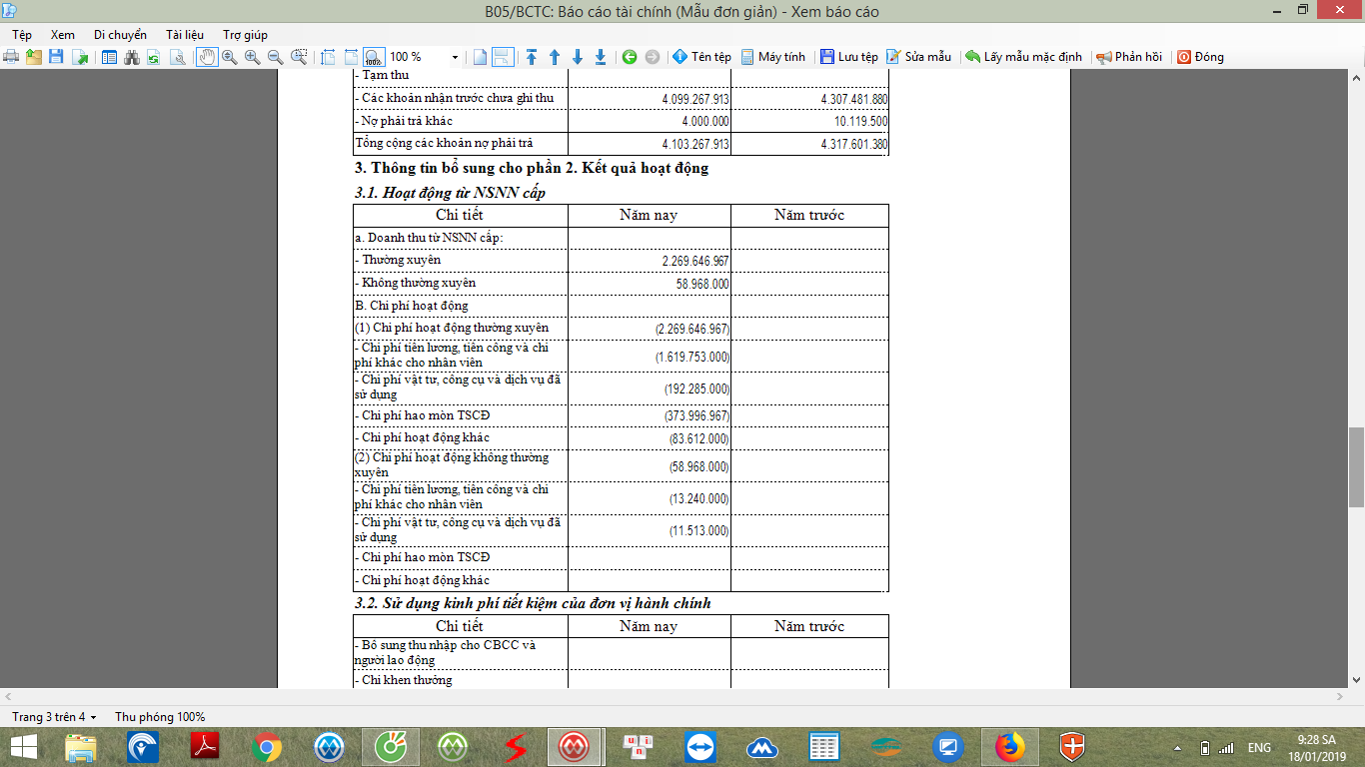This screenshot has height=767, width=1365.
Task: Toggle continuous page layout view
Action: (x=503, y=57)
